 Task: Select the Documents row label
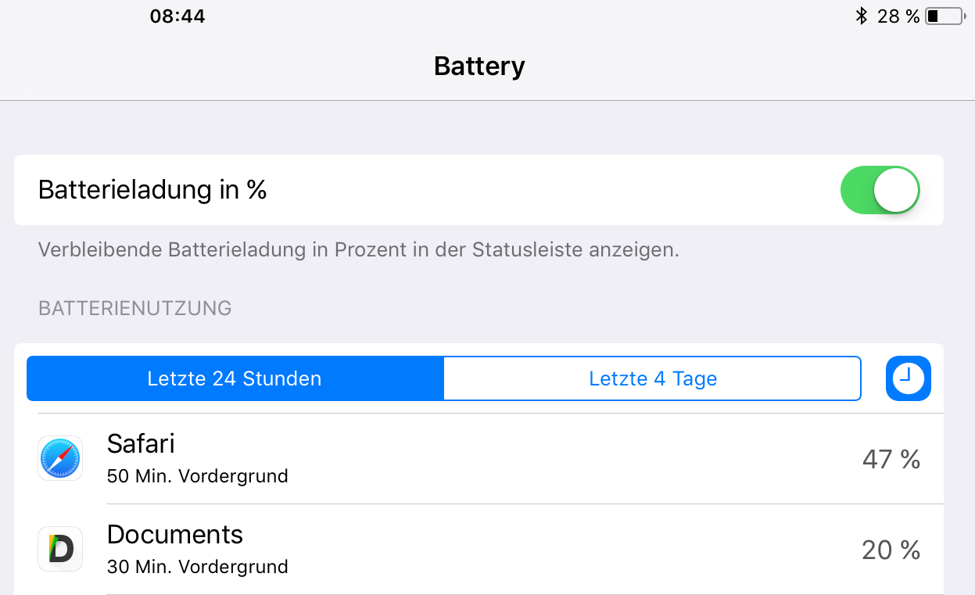pos(175,535)
